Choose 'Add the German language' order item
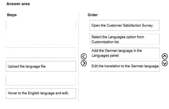Image resolution: width=169 pixels, height=109 pixels. click(x=124, y=53)
